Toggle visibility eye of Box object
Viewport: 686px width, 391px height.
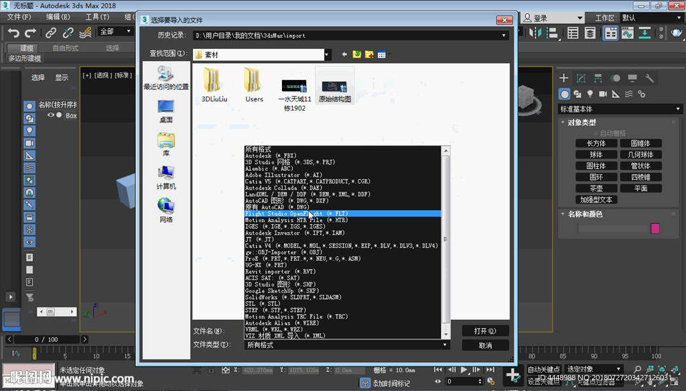point(50,115)
